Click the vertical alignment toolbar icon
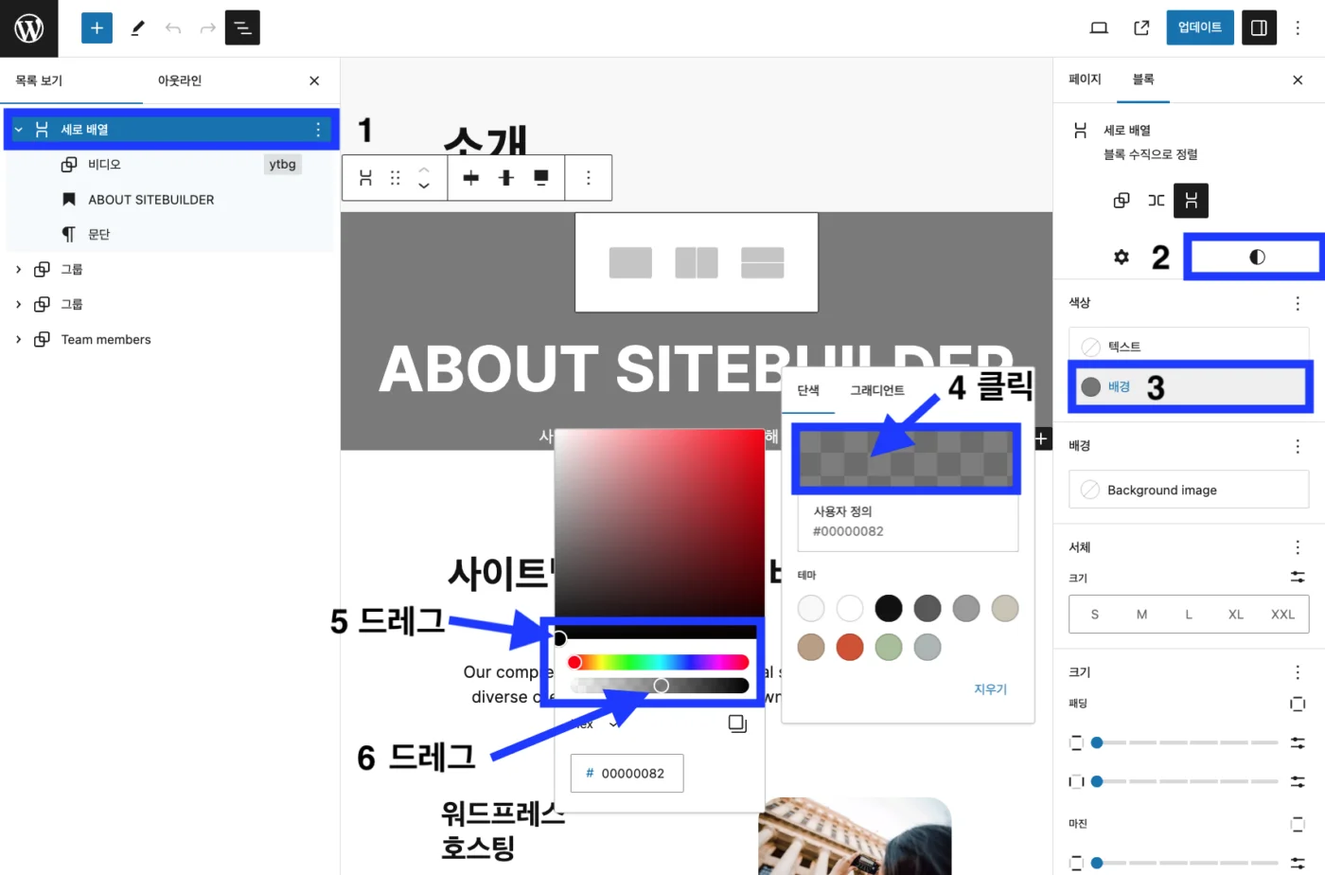This screenshot has height=875, width=1325. pyautogui.click(x=506, y=178)
